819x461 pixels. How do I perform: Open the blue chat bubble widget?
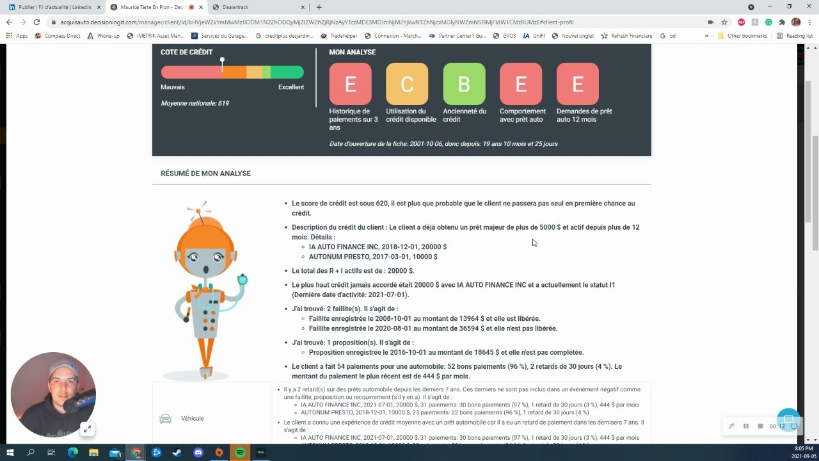point(788,419)
